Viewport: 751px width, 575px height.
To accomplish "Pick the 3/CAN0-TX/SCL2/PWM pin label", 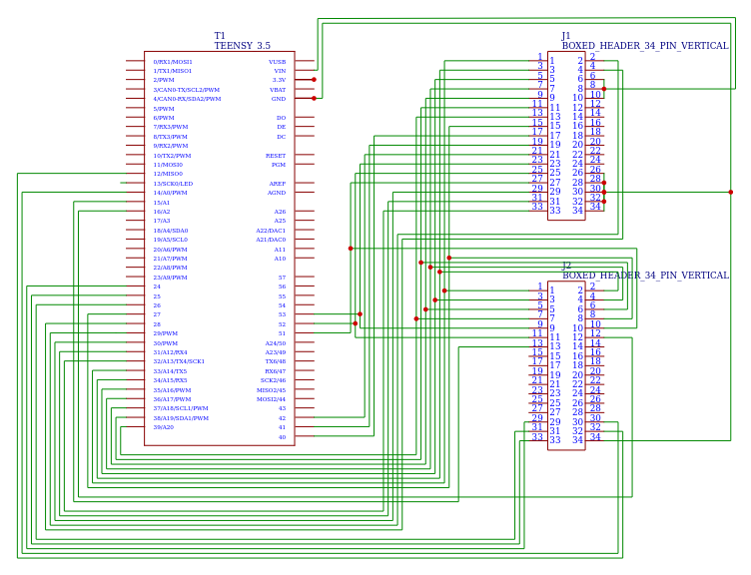I will tap(187, 90).
